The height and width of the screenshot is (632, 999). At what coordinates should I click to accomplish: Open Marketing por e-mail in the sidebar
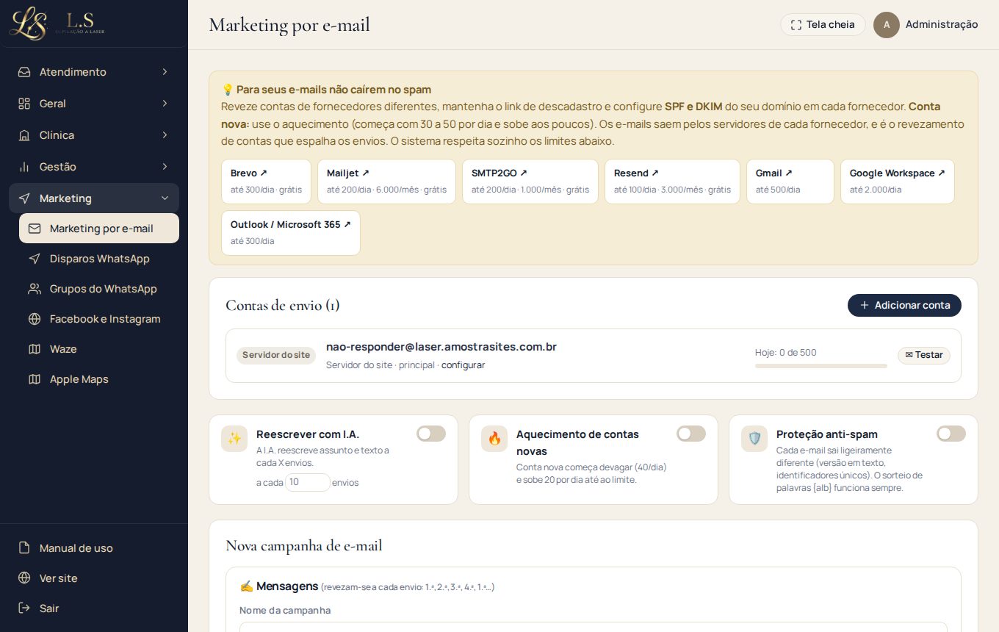[99, 229]
